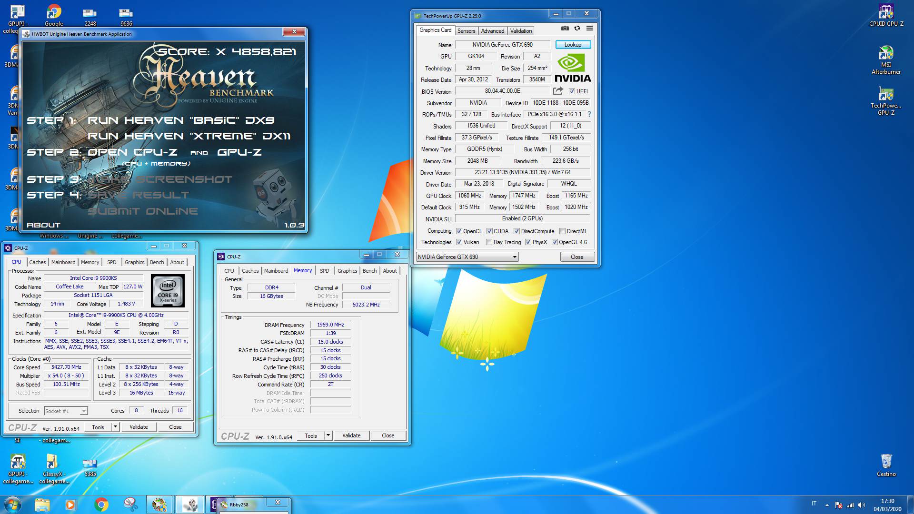Viewport: 914px width, 514px height.
Task: Open Caches tab in left CPU-Z window
Action: click(x=37, y=262)
